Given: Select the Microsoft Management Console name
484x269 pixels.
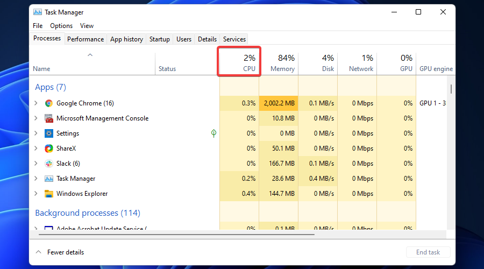Looking at the screenshot, I should coord(103,118).
